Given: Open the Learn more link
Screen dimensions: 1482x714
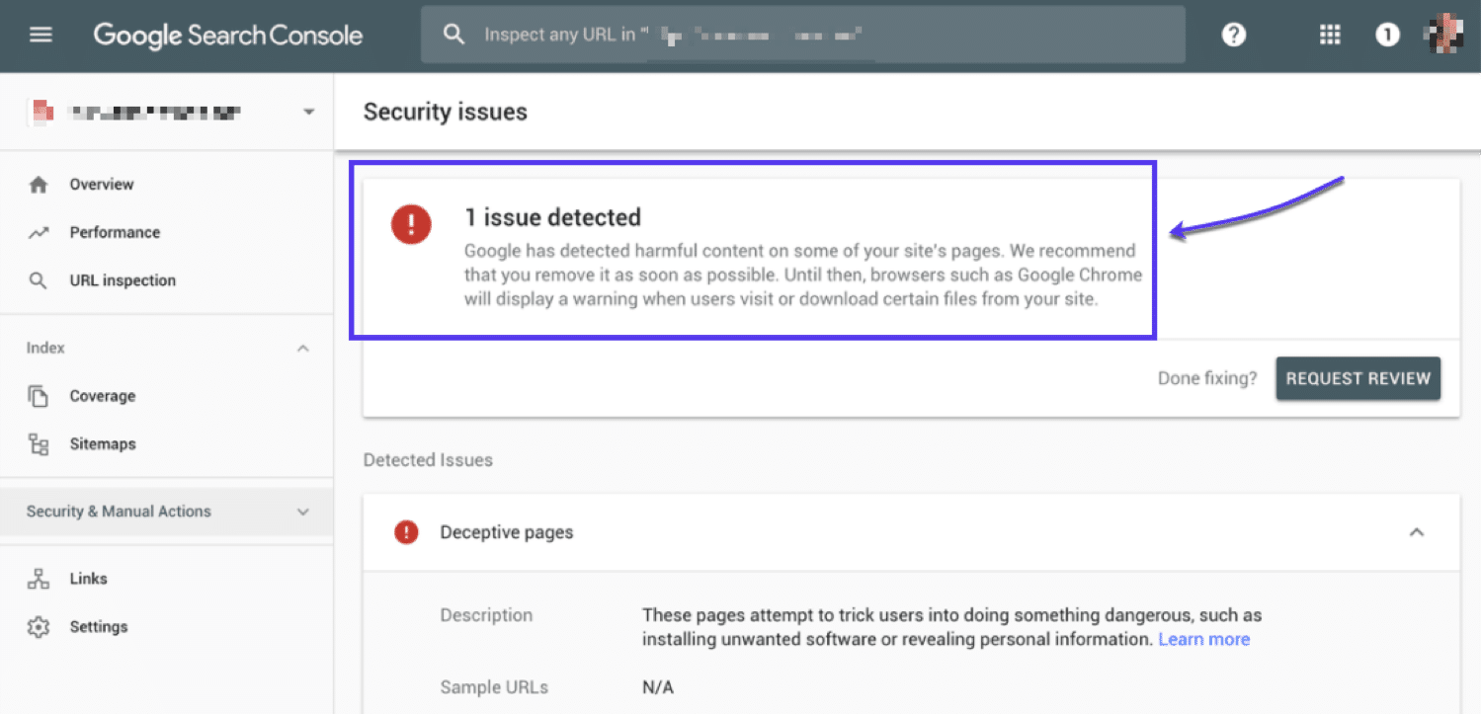Looking at the screenshot, I should (1203, 638).
